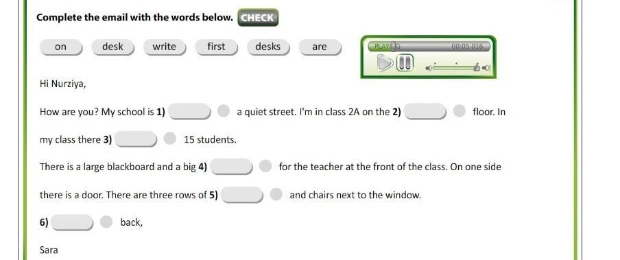Click the CHECK button
The width and height of the screenshot is (620, 260).
click(x=258, y=17)
